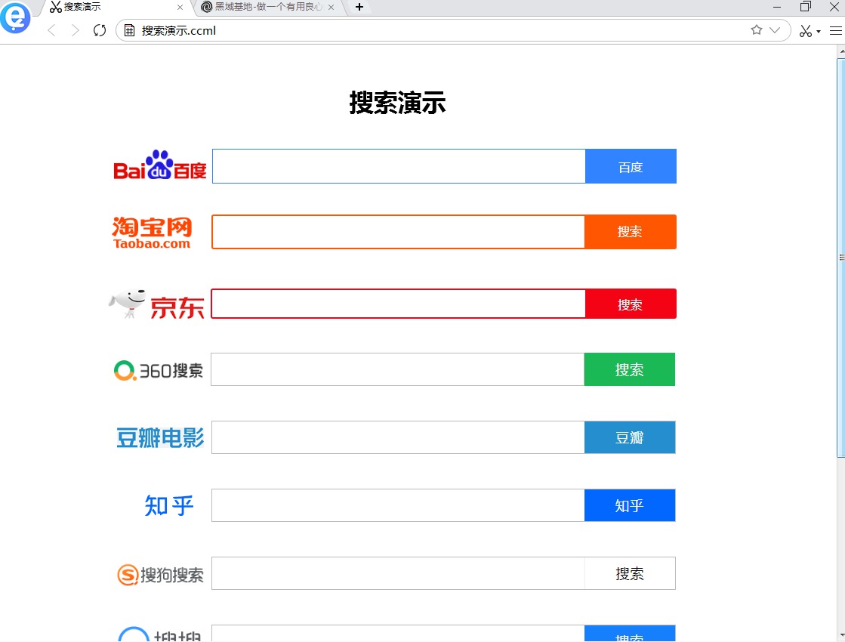
Task: Click the blue 知乎 search button
Action: (x=630, y=505)
